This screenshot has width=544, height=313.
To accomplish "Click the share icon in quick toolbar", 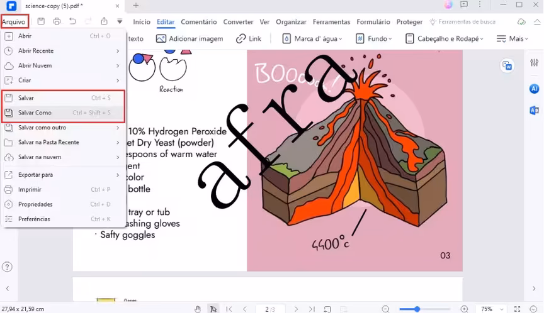I will point(104,21).
